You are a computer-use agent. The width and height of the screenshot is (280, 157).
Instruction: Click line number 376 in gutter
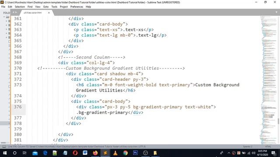(x=18, y=107)
